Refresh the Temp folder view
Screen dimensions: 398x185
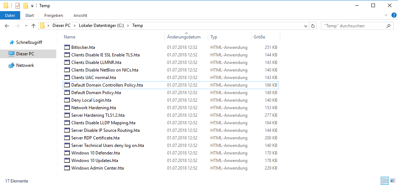[313, 26]
